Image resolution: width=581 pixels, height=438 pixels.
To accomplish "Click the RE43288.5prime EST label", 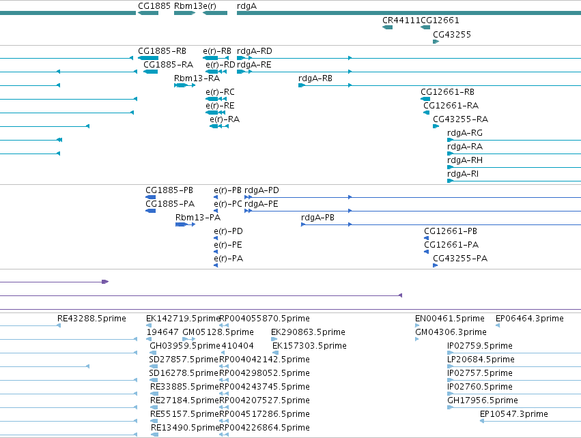I will (x=91, y=319).
